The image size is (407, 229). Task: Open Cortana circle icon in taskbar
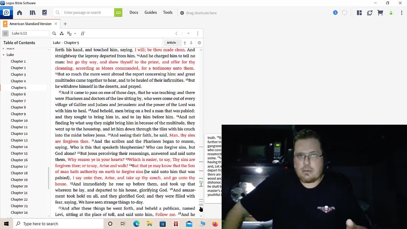coord(110,224)
